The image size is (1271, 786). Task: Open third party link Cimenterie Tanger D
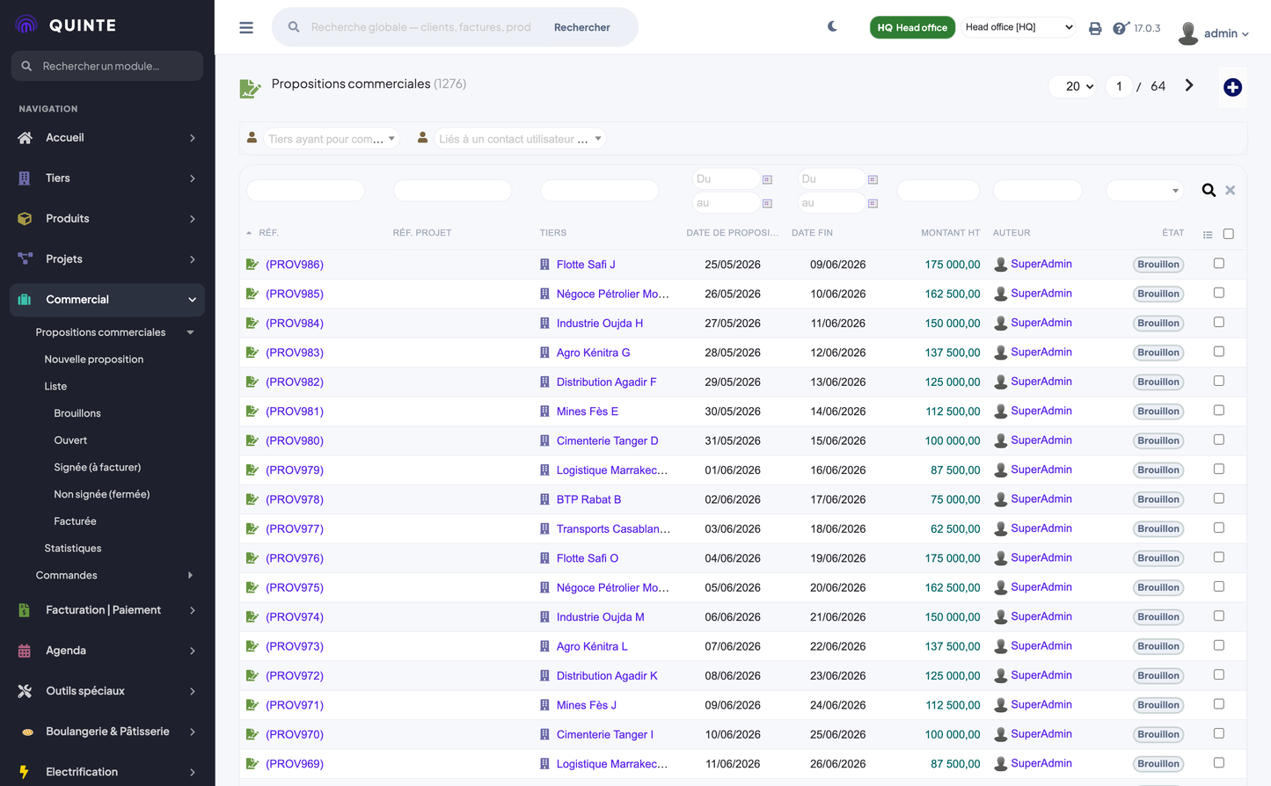coord(607,440)
